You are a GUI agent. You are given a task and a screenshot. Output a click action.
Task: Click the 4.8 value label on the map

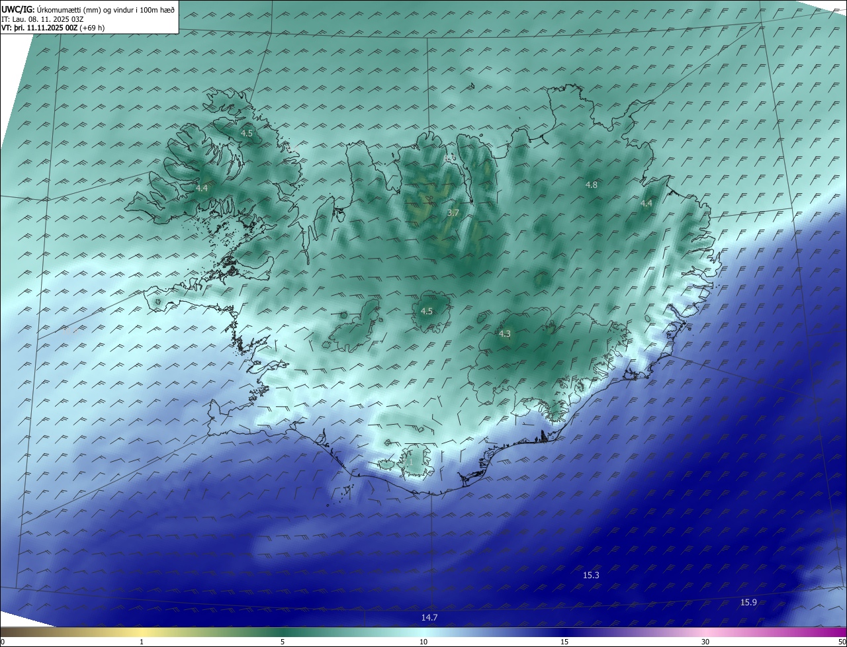click(592, 185)
